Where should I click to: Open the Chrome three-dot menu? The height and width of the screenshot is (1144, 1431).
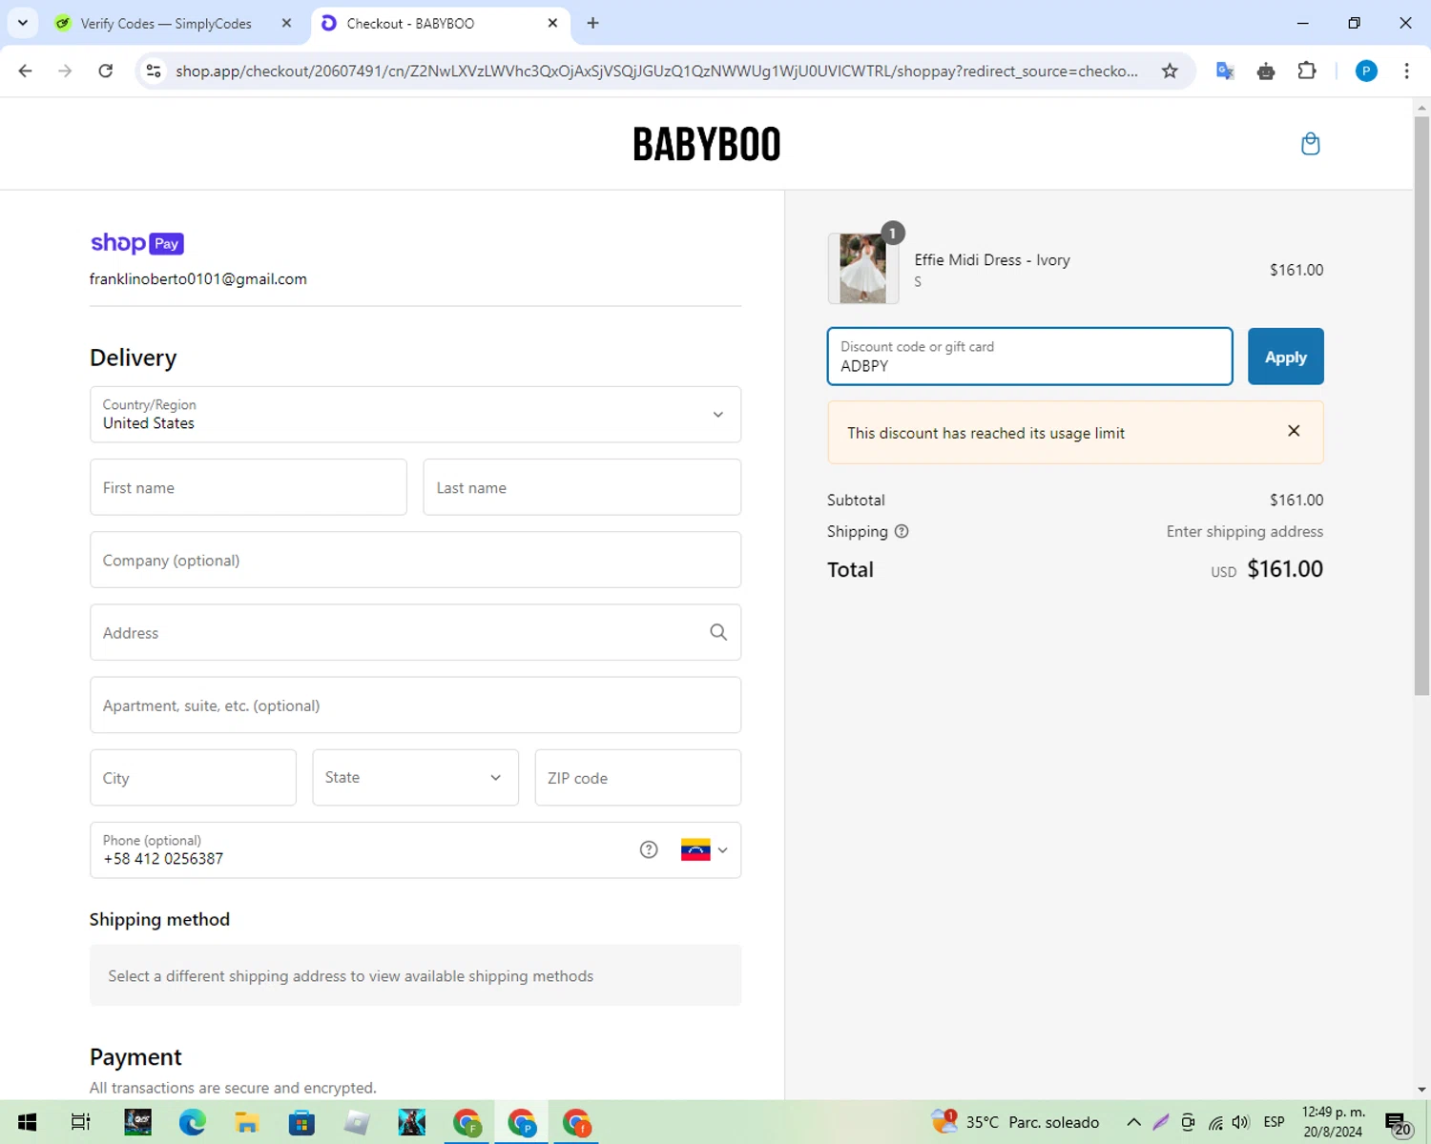(1406, 71)
